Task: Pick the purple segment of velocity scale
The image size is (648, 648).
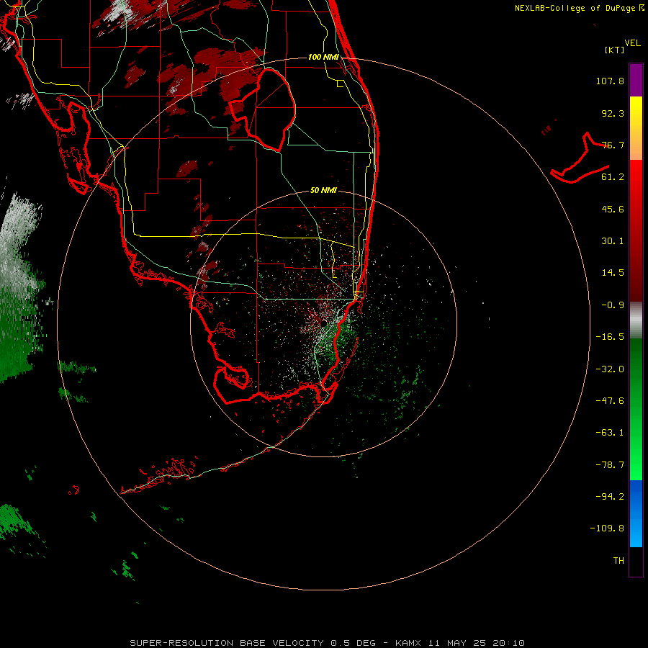Action: point(636,80)
